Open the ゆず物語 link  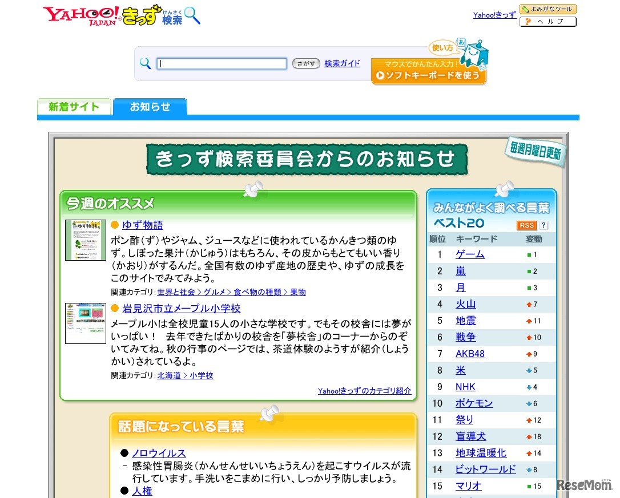point(142,225)
